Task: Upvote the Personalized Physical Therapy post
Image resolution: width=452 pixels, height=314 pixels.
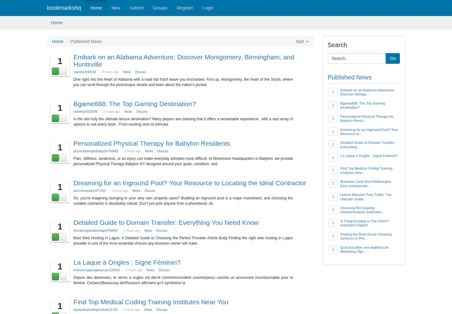Action: (x=56, y=158)
